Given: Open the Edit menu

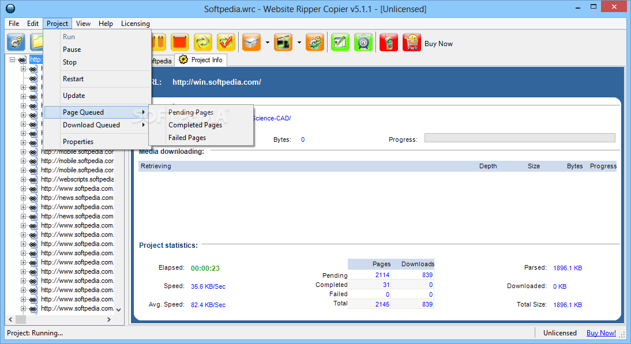Looking at the screenshot, I should pos(33,24).
